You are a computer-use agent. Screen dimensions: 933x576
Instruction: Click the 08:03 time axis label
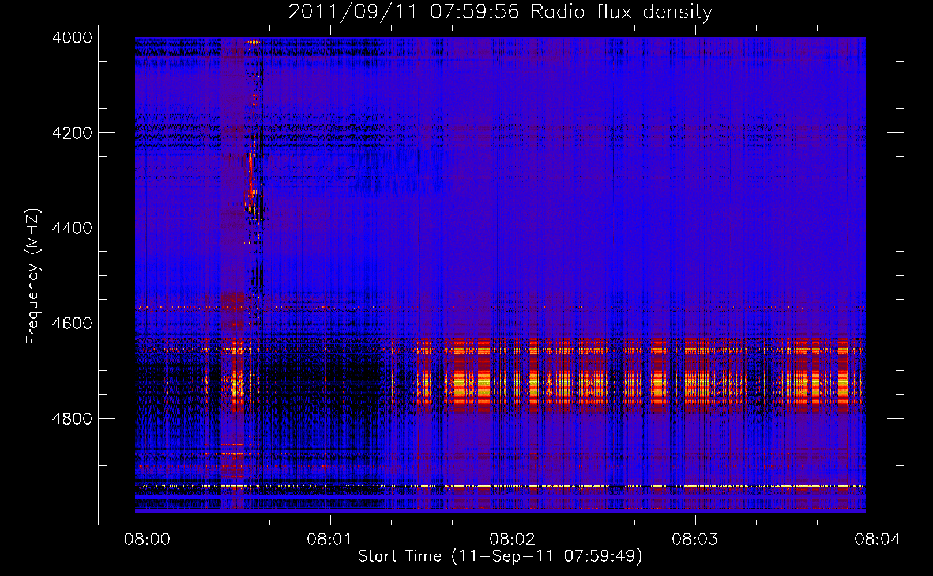tap(695, 539)
